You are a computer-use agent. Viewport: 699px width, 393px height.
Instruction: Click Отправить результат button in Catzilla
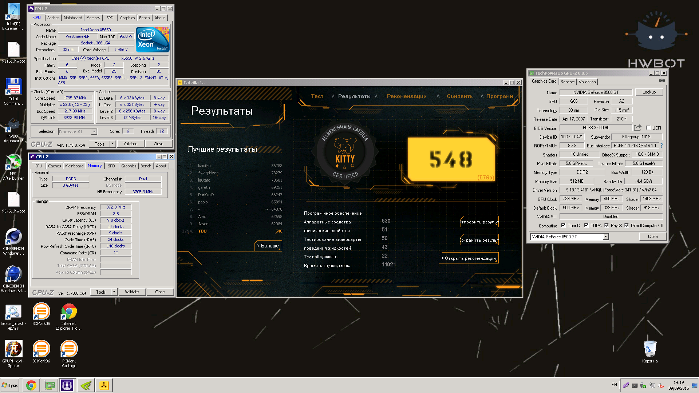[479, 222]
